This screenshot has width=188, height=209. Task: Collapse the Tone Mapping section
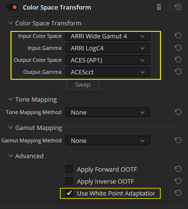pos(10,100)
